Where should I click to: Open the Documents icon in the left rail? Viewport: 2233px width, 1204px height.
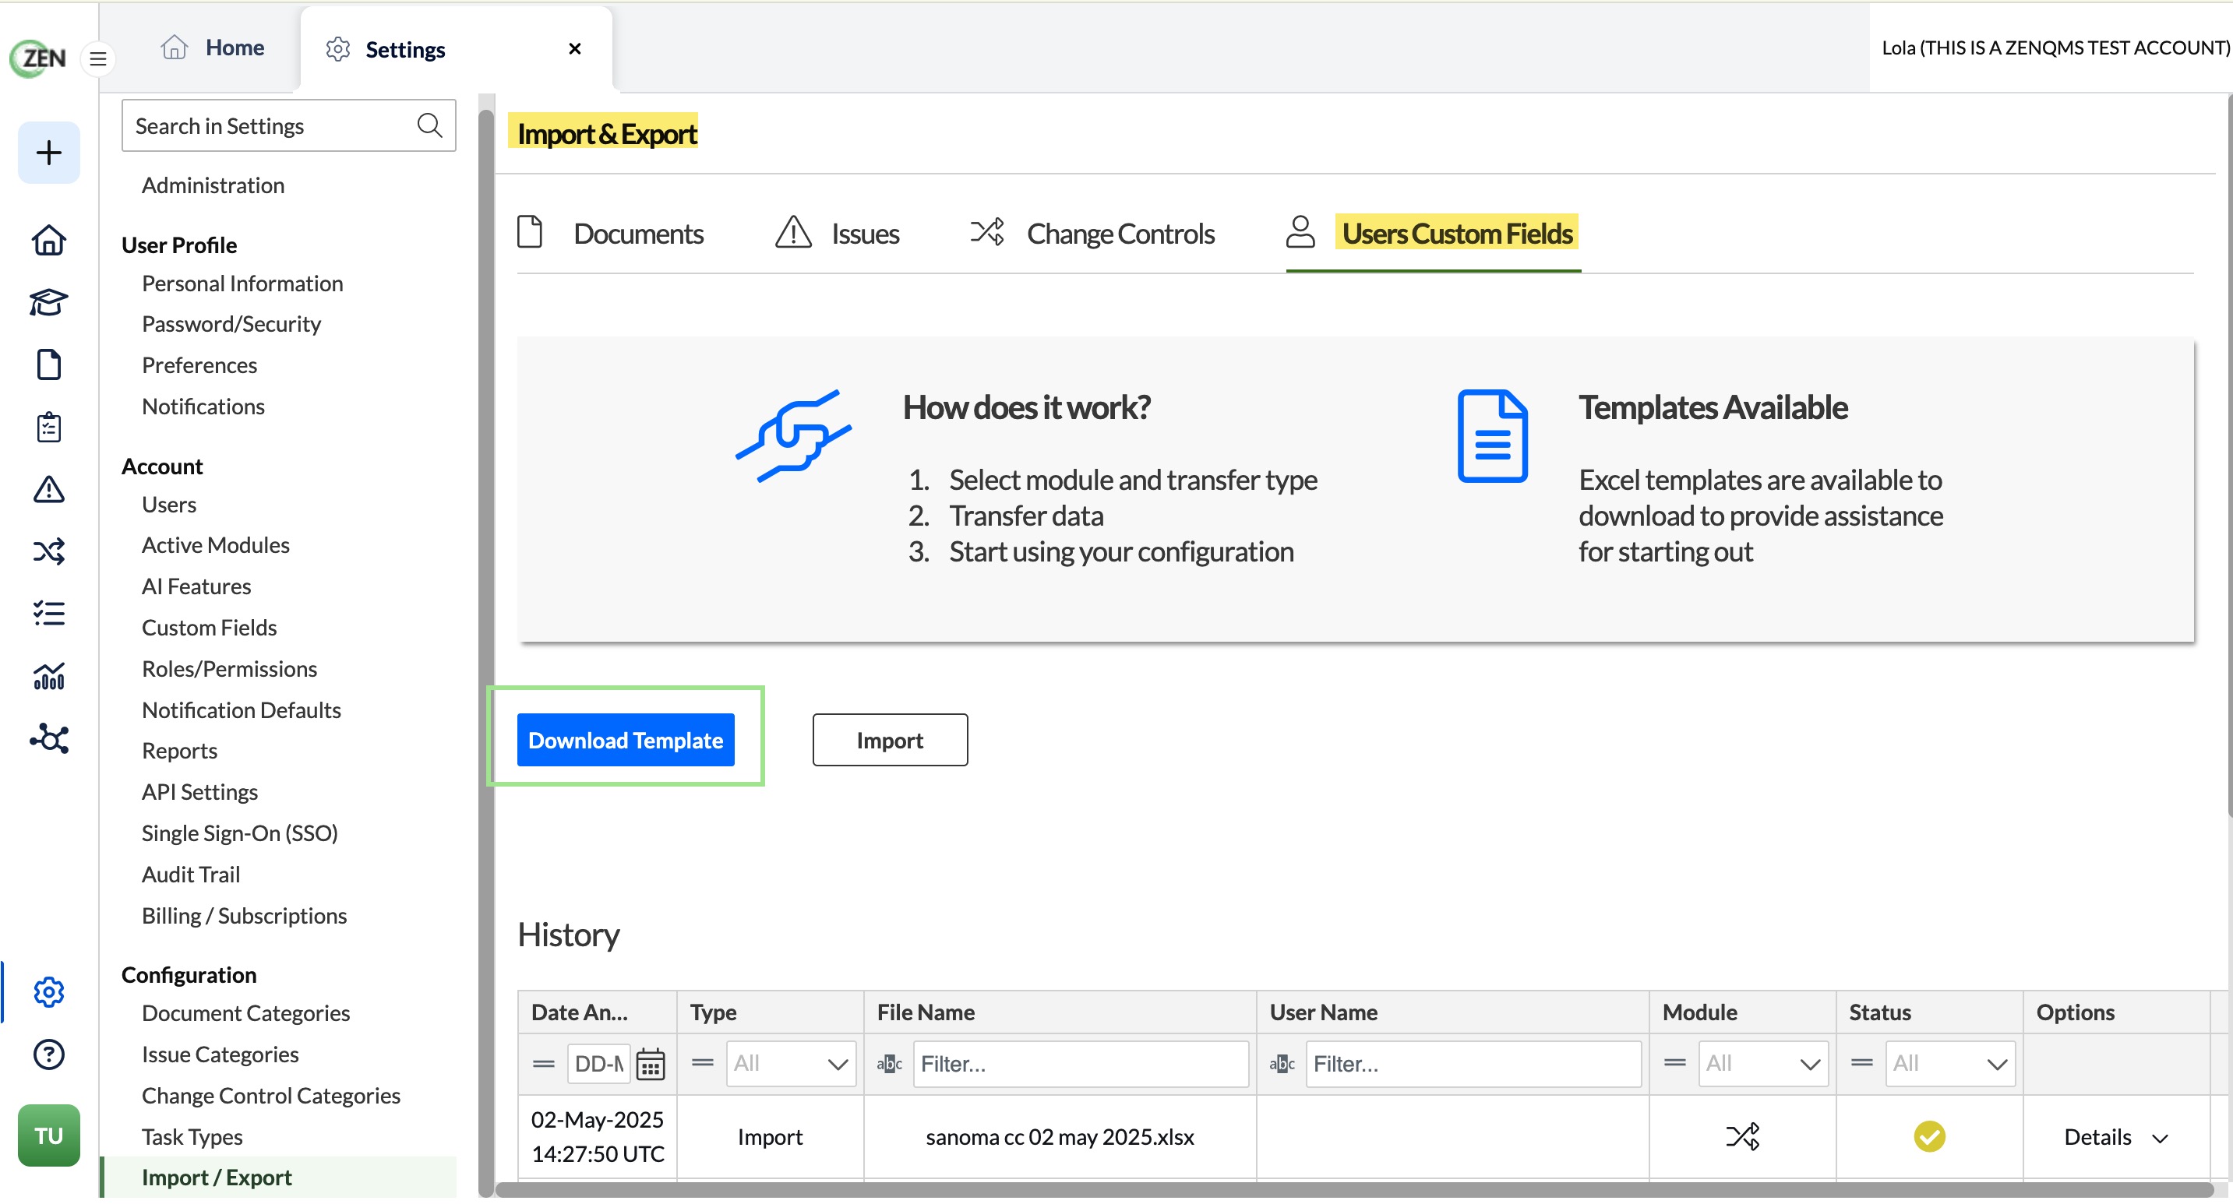click(x=48, y=364)
